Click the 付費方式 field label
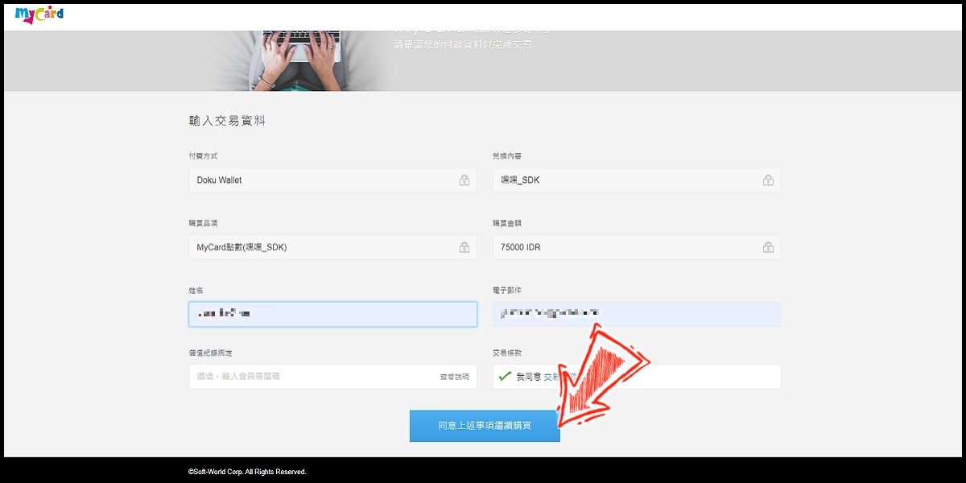 202,156
